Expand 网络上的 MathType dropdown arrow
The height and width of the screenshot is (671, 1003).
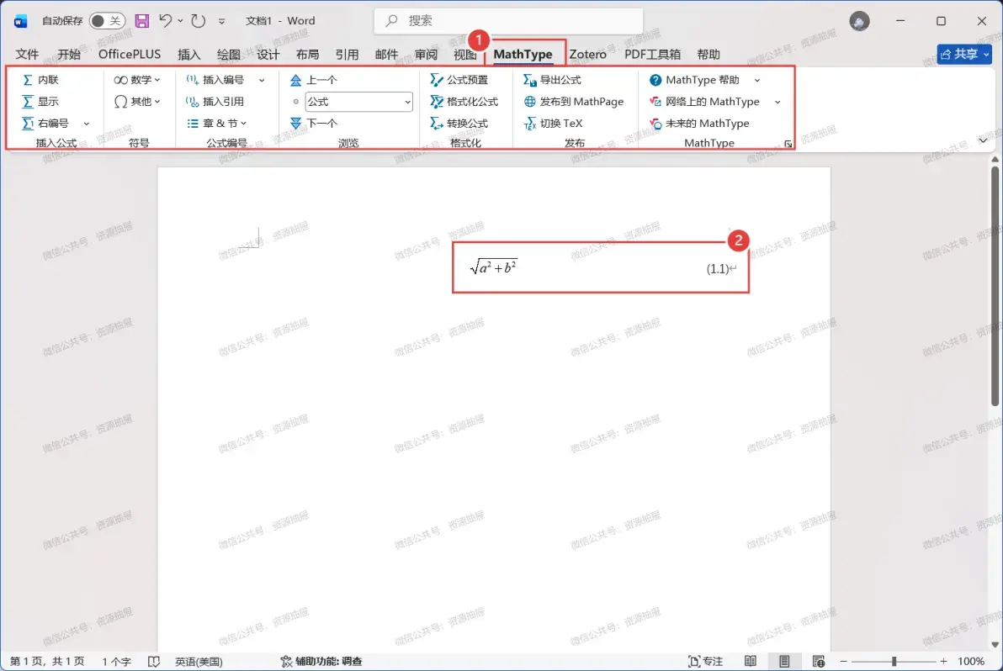(777, 103)
